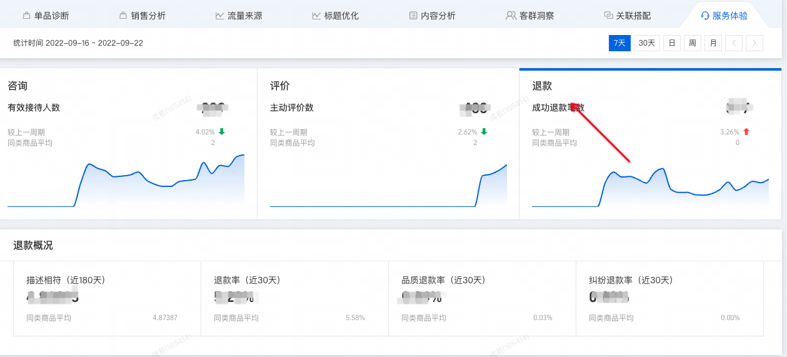This screenshot has width=787, height=357.
Task: Select the 评价 metric card
Action: tap(388, 144)
